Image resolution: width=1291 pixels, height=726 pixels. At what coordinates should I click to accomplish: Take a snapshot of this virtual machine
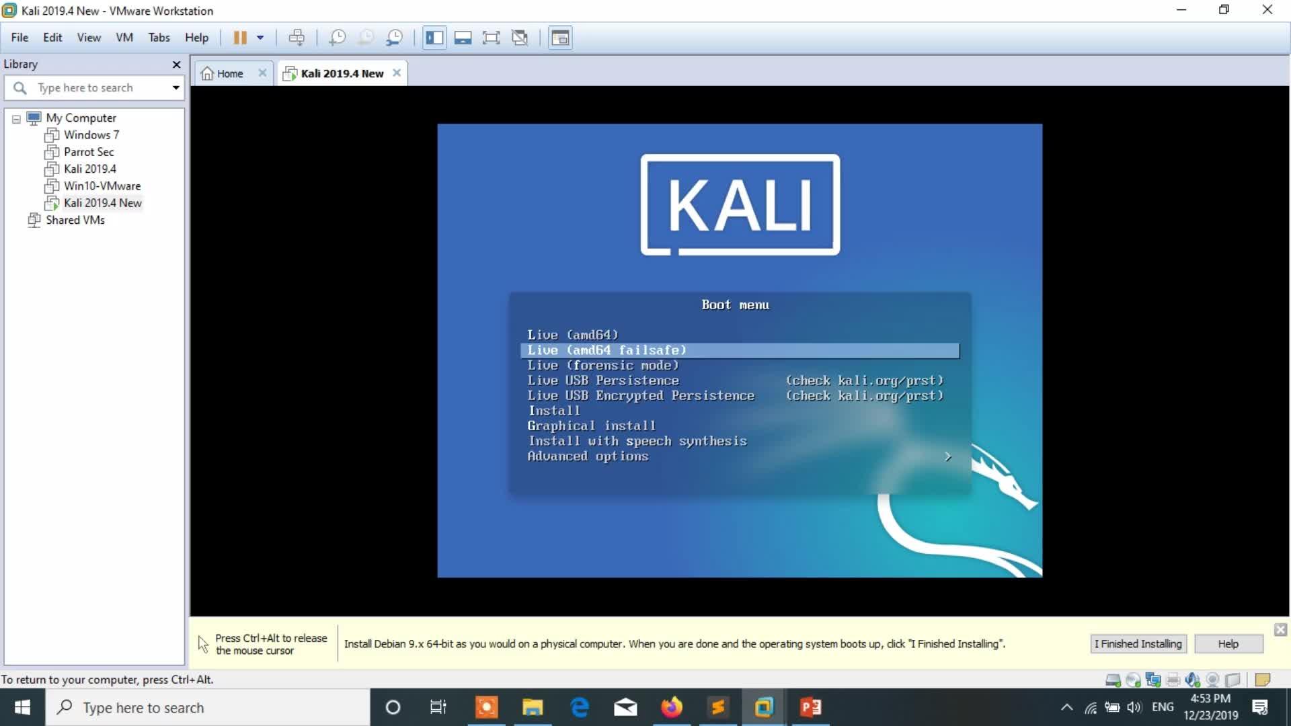click(x=337, y=38)
